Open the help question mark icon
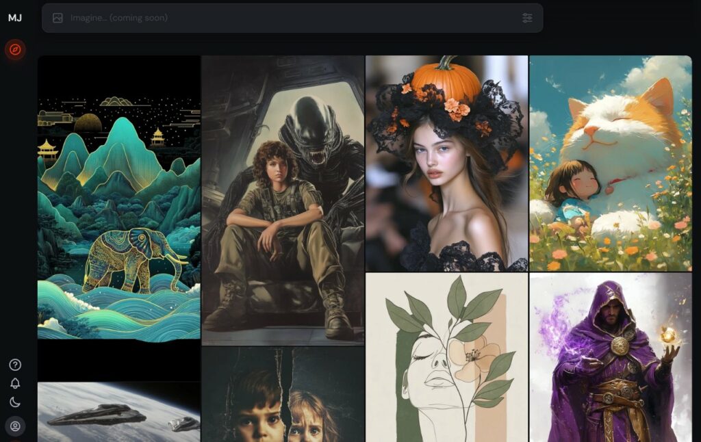 15,365
